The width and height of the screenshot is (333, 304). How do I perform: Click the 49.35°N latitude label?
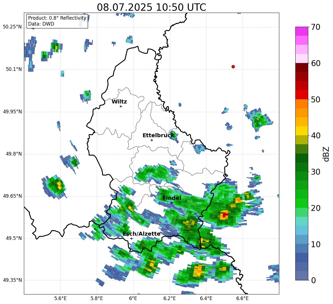pos(12,280)
